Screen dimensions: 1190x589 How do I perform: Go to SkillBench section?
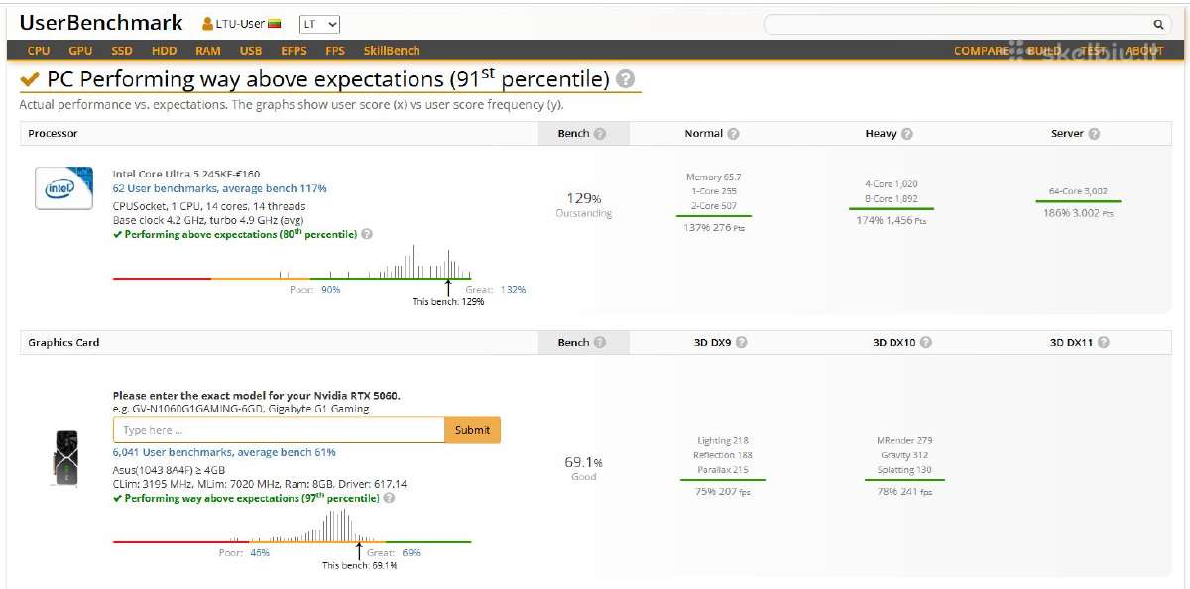pos(392,51)
